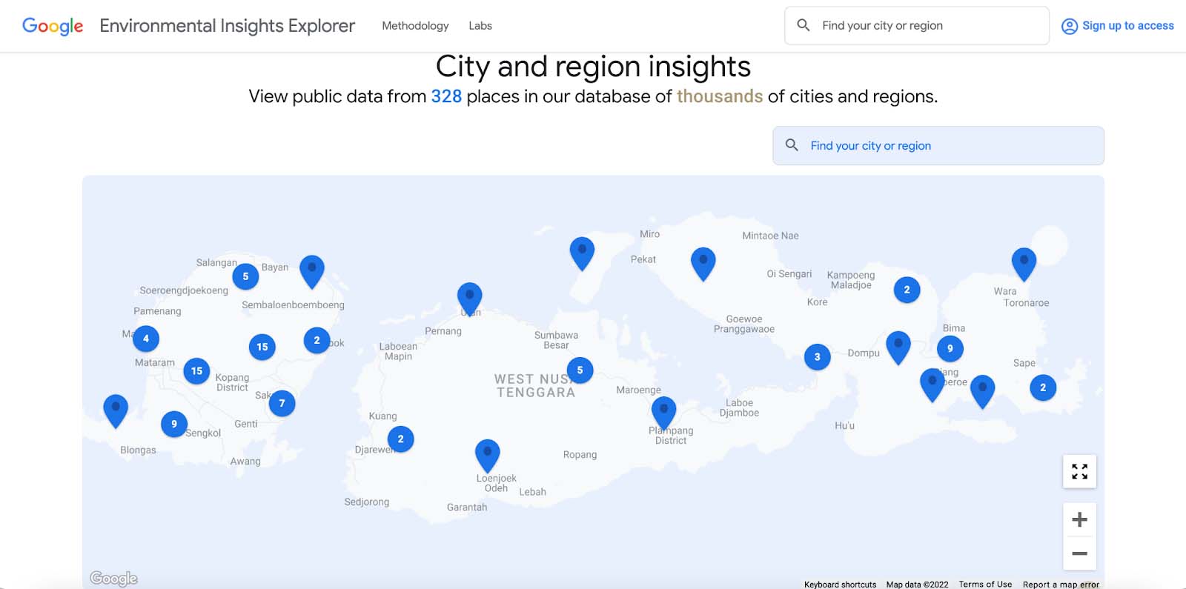Zoom out of the map
Screen dimensions: 1186x589
[x=1079, y=553]
